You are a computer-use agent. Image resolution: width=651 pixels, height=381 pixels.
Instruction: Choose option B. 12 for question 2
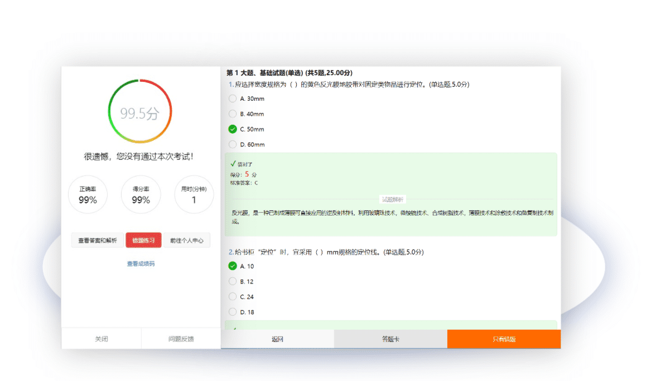click(233, 281)
